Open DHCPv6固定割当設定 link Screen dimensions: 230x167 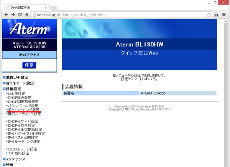[25, 129]
